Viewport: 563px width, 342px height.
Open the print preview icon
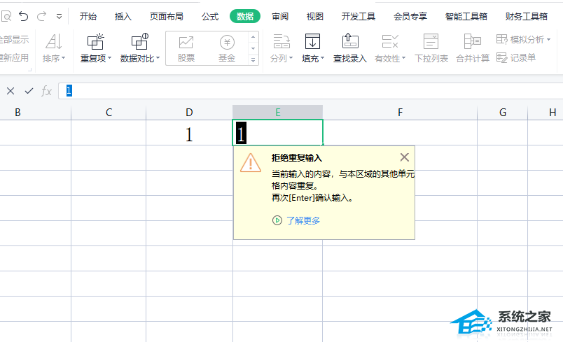click(6, 16)
